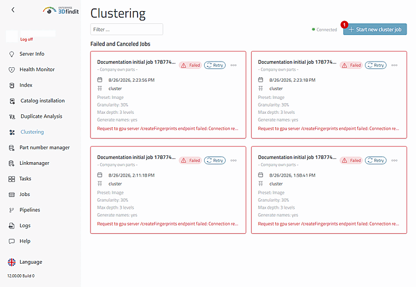This screenshot has height=287, width=416.
Task: Retry the 2:11:18 PM failed job
Action: click(x=215, y=160)
